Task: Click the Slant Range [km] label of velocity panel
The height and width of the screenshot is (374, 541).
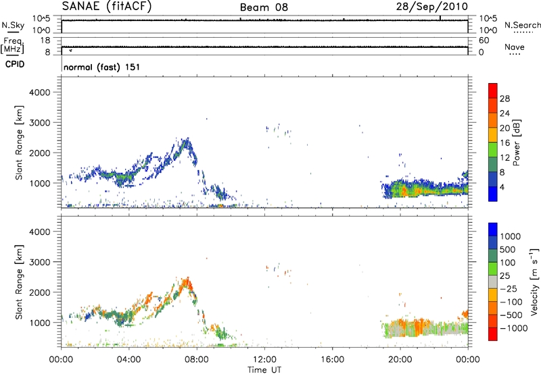Action: point(19,282)
